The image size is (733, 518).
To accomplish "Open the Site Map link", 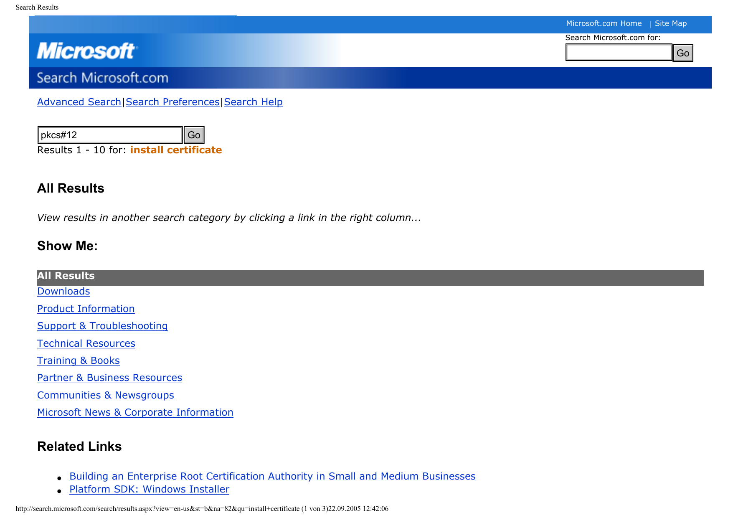I will [670, 23].
